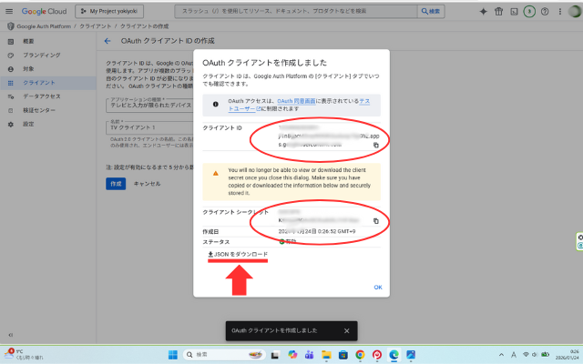Go back with the arrow beside page title

pyautogui.click(x=107, y=42)
